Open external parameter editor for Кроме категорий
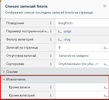 (x=105, y=95)
